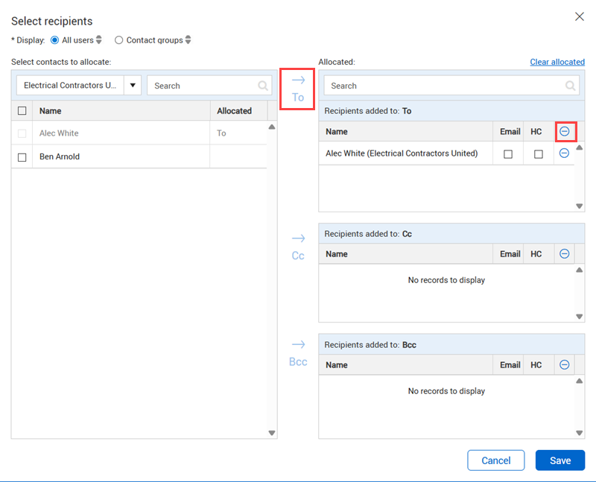The image size is (596, 482).
Task: Expand the All users sort arrows
Action: (x=99, y=40)
